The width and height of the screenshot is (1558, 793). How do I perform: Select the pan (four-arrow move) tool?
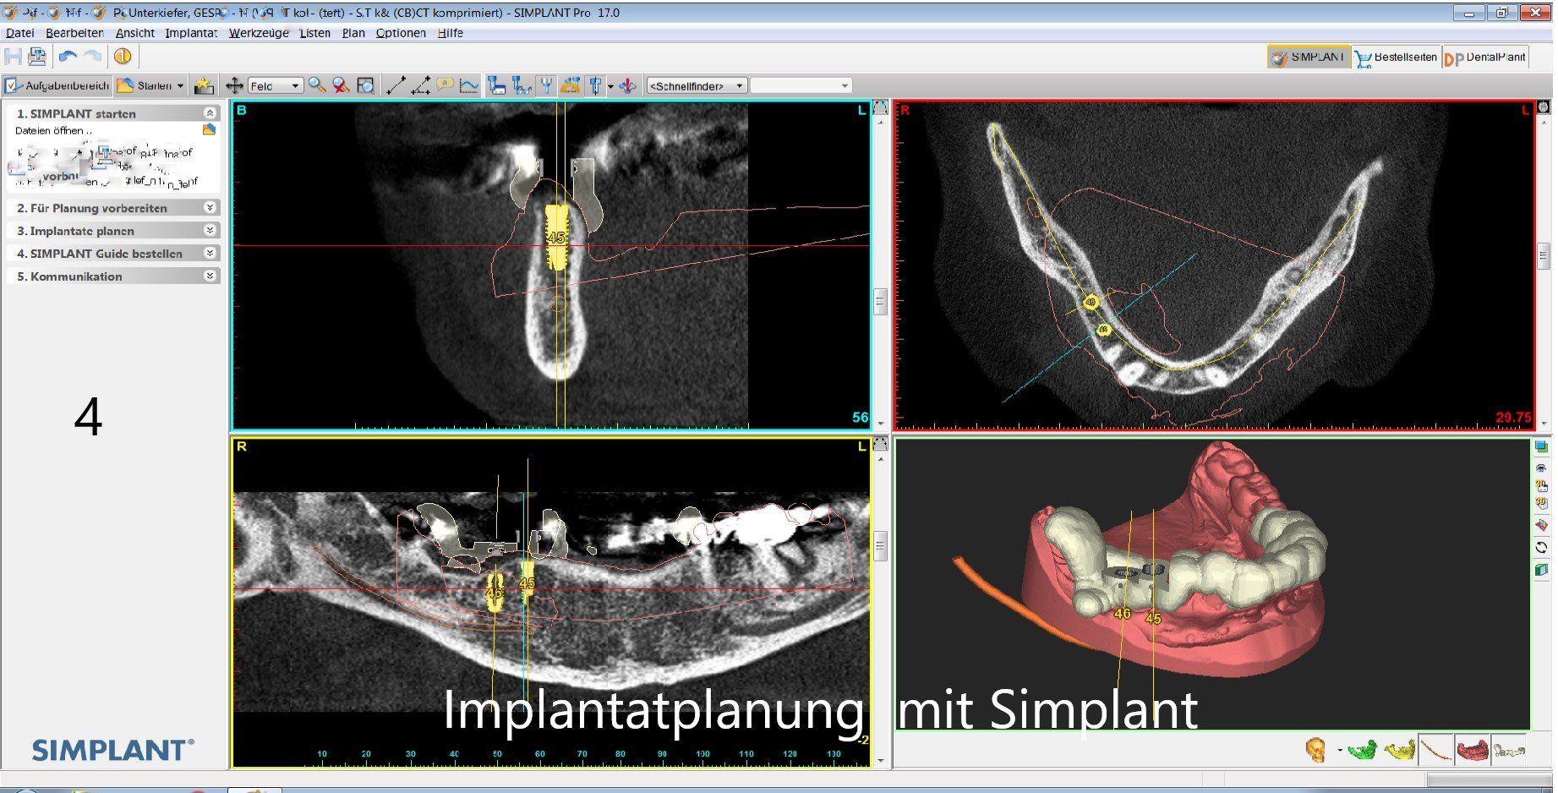(x=234, y=85)
